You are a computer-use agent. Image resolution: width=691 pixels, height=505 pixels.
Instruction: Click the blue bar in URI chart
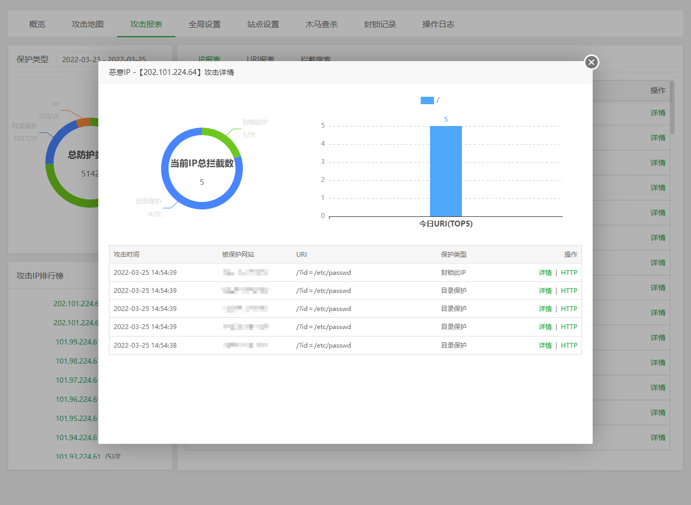[445, 171]
